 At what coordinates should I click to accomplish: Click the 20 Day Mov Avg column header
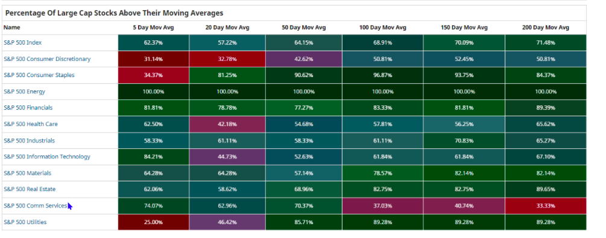227,28
